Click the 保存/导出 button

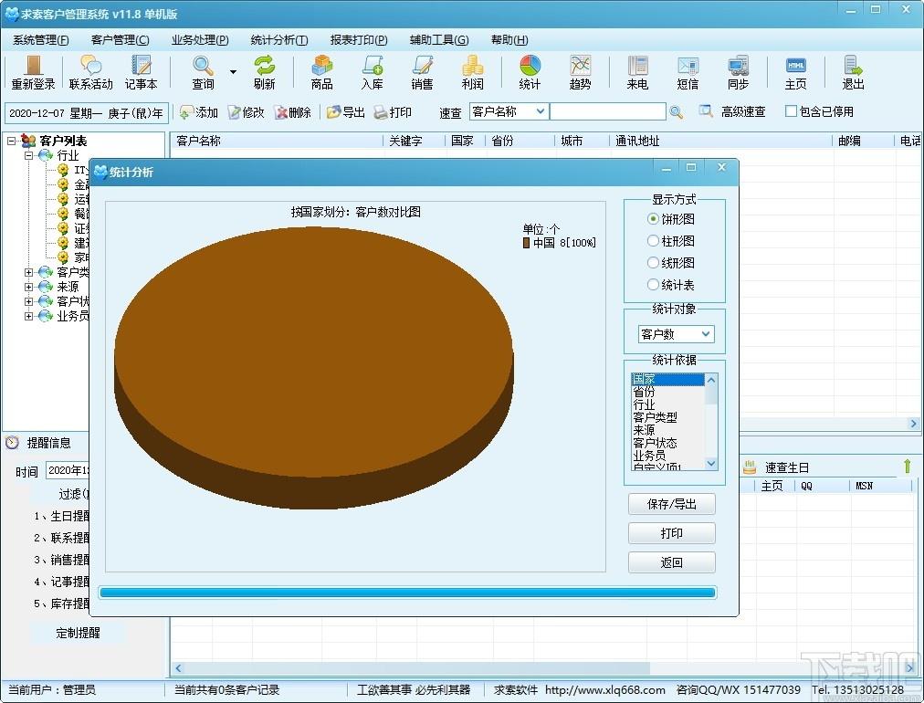coord(672,504)
